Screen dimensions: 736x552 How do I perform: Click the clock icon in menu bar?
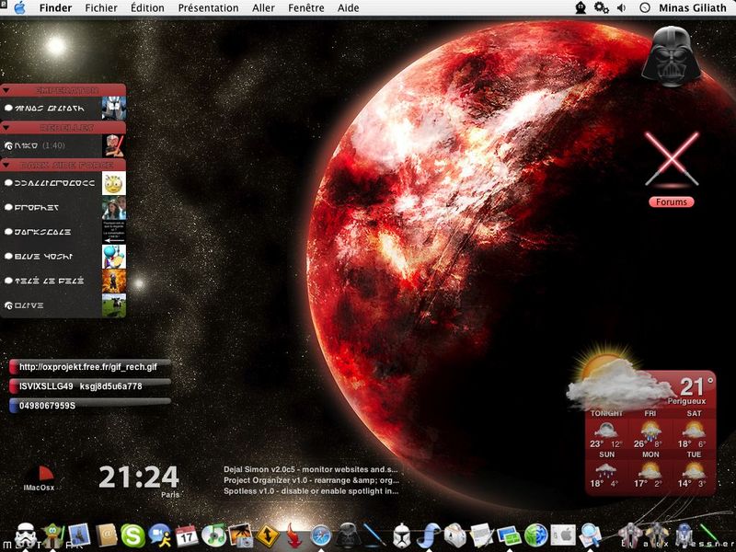[645, 8]
